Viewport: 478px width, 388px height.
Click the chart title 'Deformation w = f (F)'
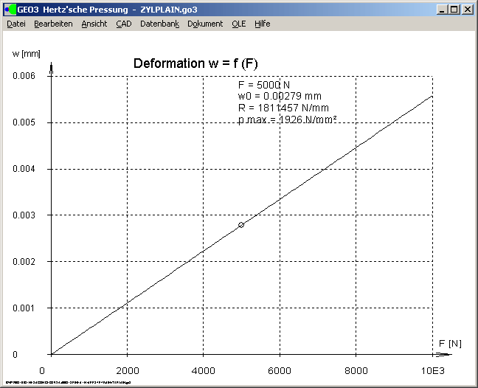tap(195, 63)
